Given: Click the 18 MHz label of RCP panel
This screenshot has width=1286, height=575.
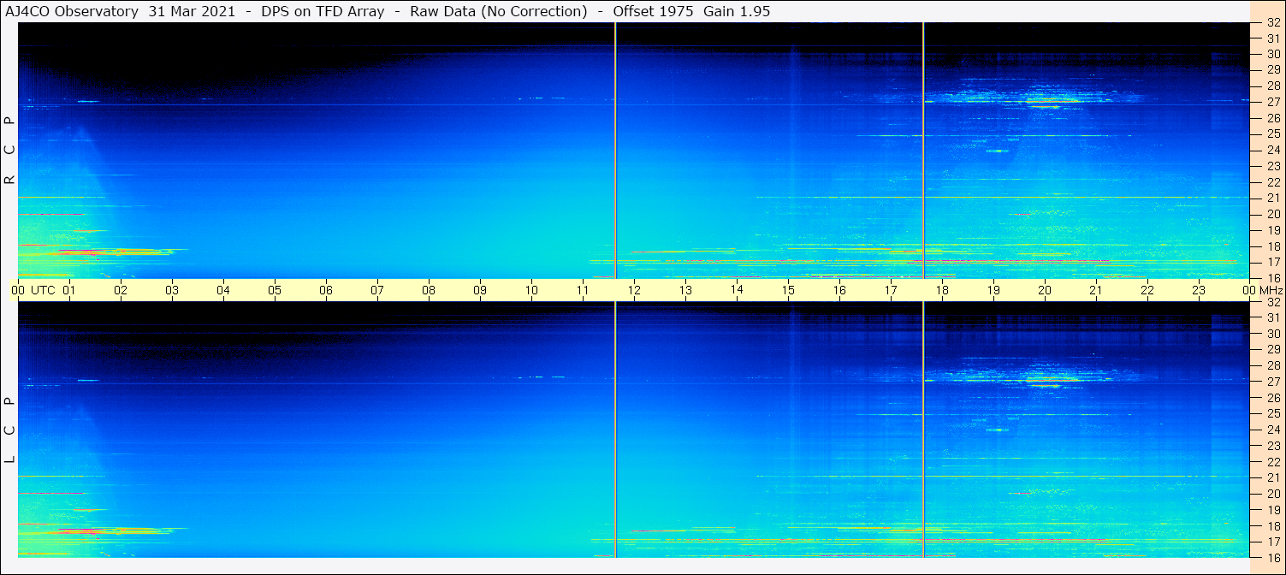Looking at the screenshot, I should [1273, 246].
